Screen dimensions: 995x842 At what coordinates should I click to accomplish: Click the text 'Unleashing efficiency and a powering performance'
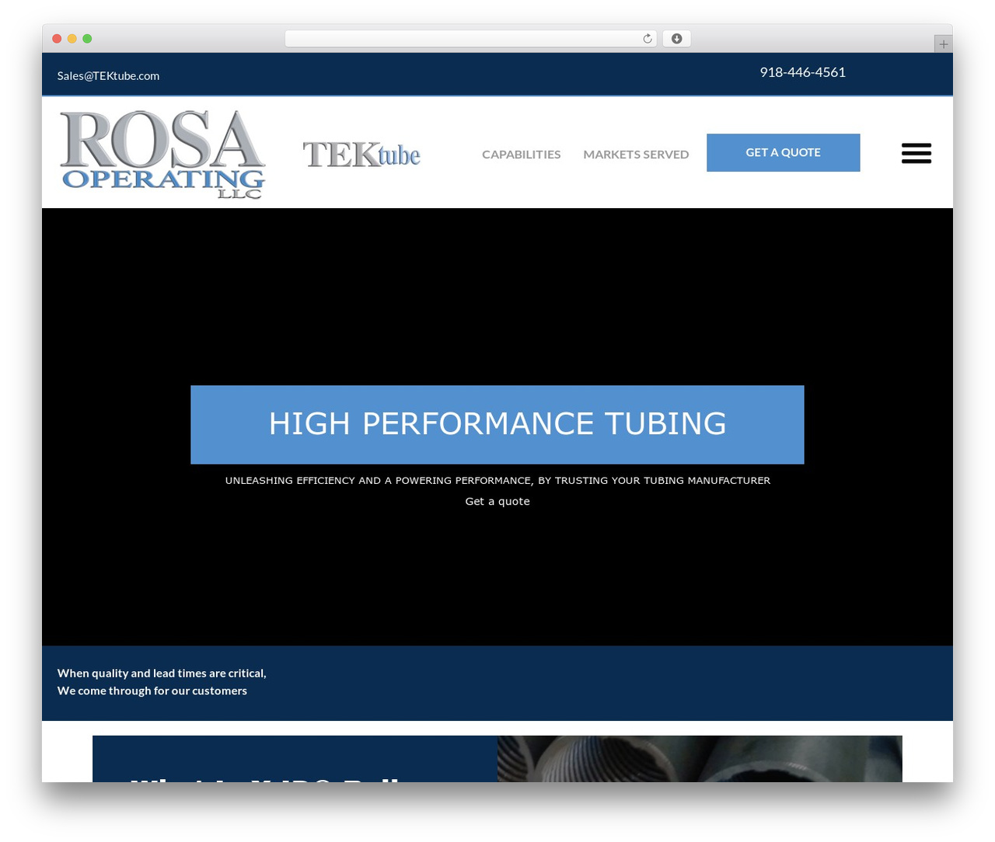pos(378,480)
